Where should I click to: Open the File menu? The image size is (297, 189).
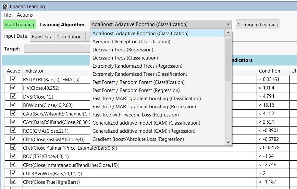coord(7,15)
